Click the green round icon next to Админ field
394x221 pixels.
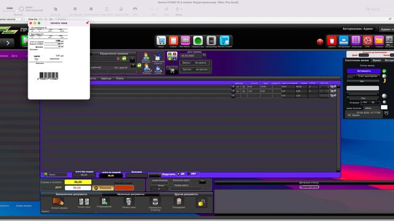[46, 174]
